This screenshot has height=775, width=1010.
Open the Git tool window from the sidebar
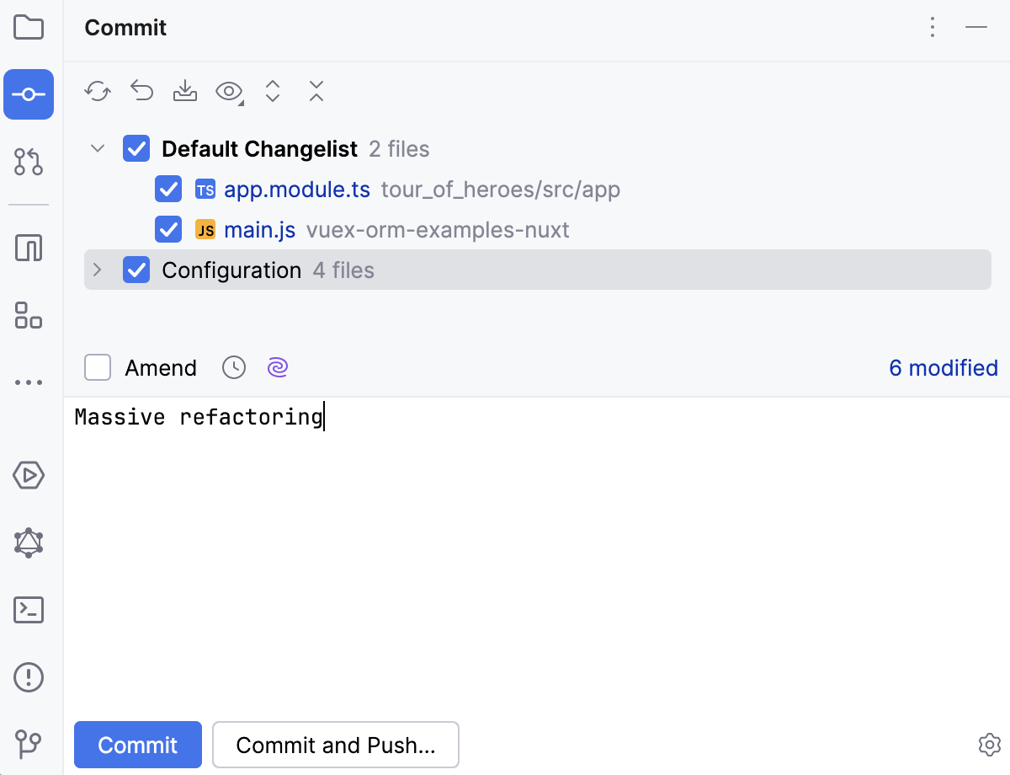29,745
